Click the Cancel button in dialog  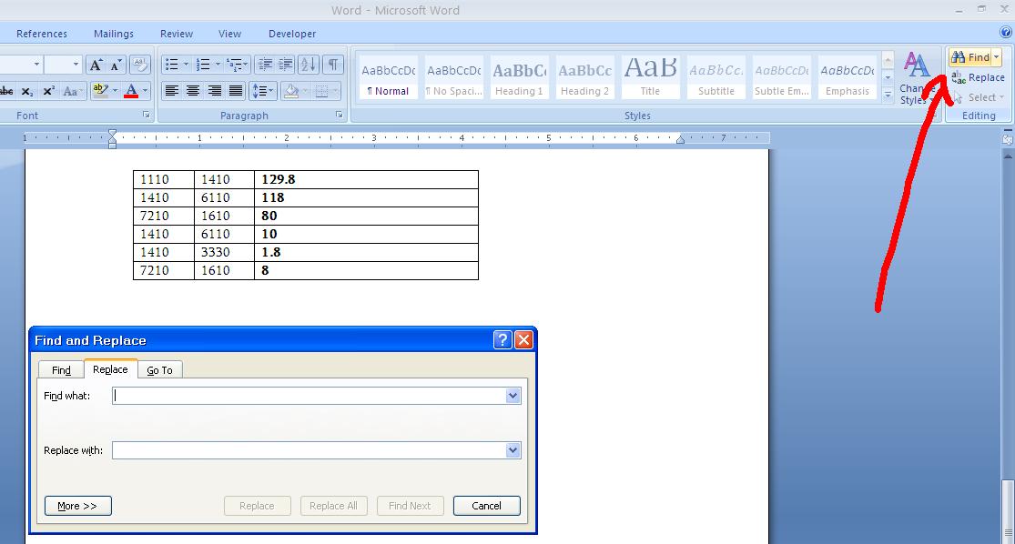[x=486, y=506]
